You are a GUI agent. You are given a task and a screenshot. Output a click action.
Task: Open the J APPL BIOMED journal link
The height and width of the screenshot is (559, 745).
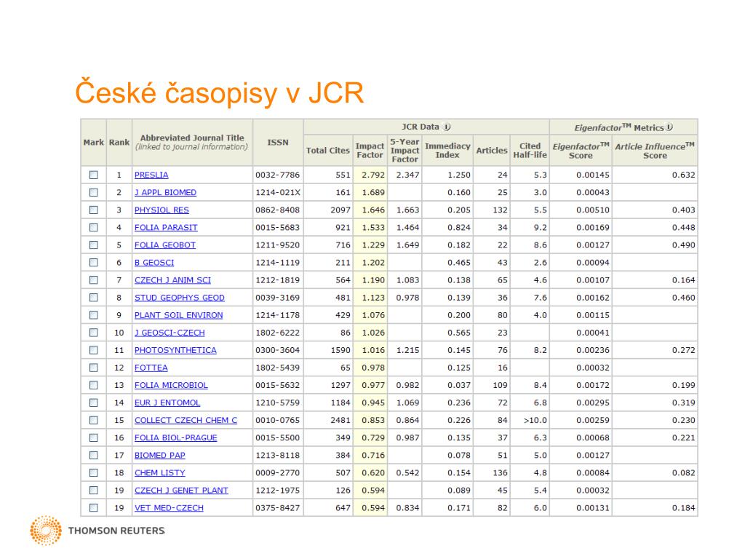click(165, 192)
